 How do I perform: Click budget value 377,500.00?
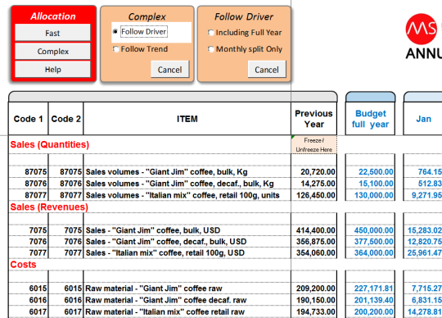pyautogui.click(x=370, y=242)
